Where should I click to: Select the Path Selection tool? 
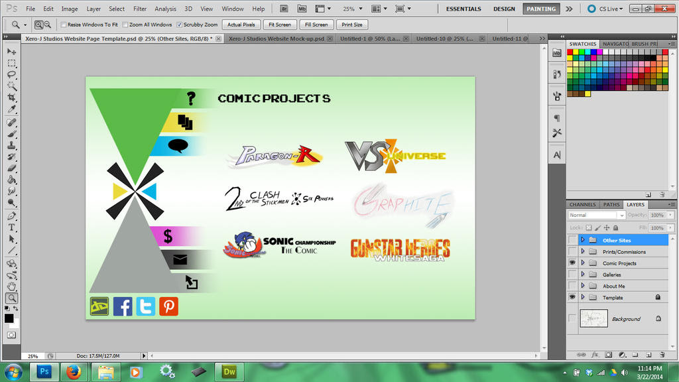click(x=12, y=239)
